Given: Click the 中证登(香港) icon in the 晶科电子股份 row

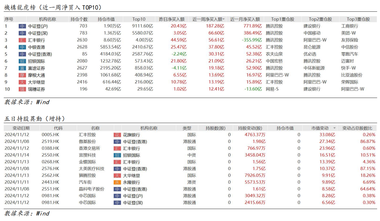Looking at the screenshot, I should click(x=117, y=189).
